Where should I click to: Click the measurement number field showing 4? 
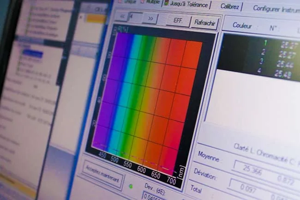(x=136, y=17)
